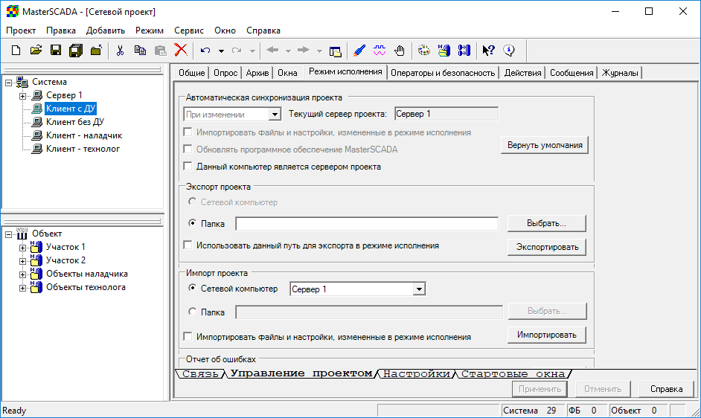Image resolution: width=701 pixels, height=418 pixels.
Task: Open a project with the folder icon
Action: (36, 50)
